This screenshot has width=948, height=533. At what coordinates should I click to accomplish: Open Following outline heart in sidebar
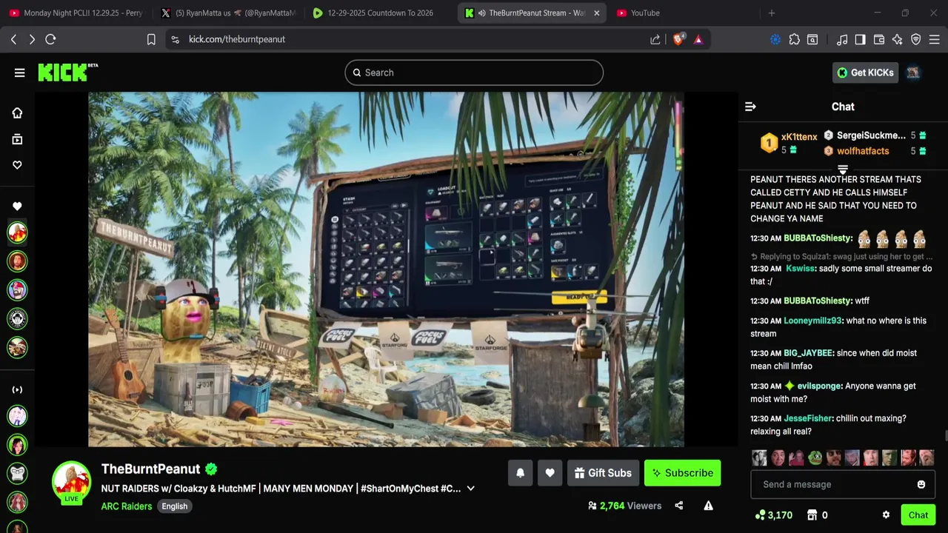[17, 165]
